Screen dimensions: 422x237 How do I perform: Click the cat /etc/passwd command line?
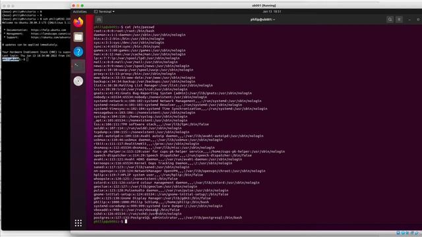[x=124, y=27]
